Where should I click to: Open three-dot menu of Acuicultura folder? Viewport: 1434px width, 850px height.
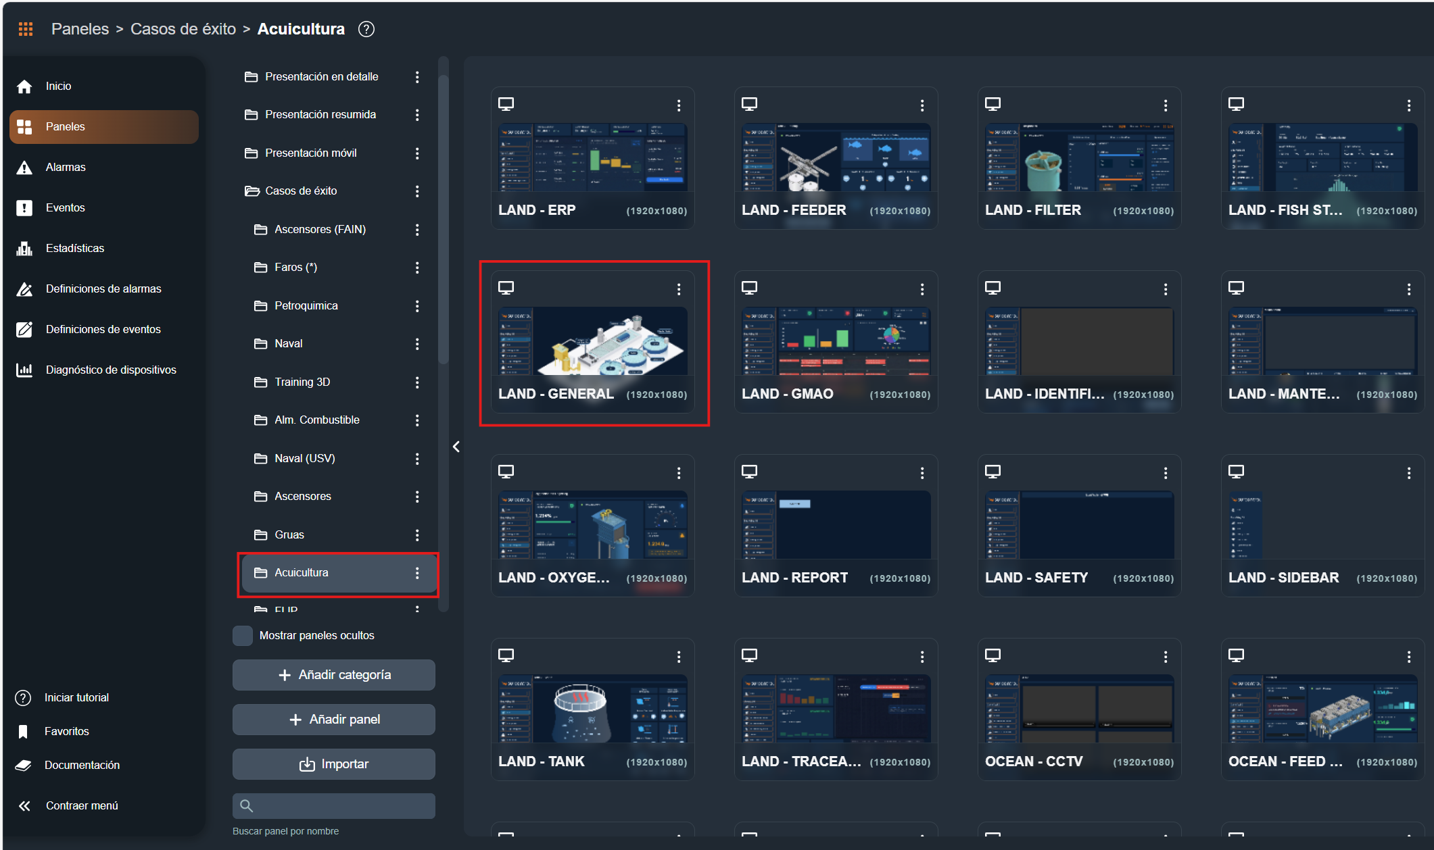coord(417,573)
